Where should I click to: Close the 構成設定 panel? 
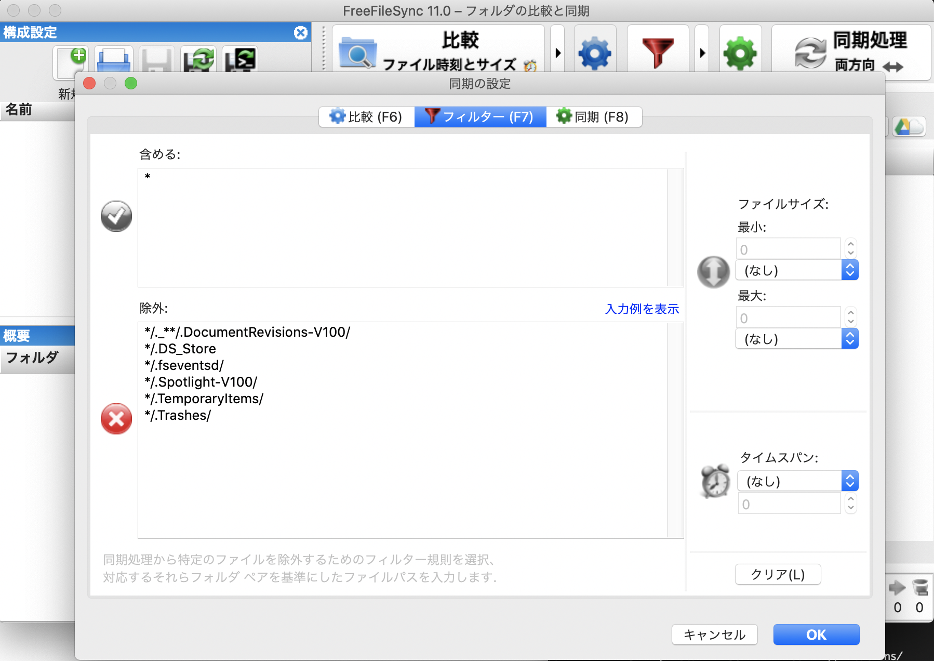(301, 33)
